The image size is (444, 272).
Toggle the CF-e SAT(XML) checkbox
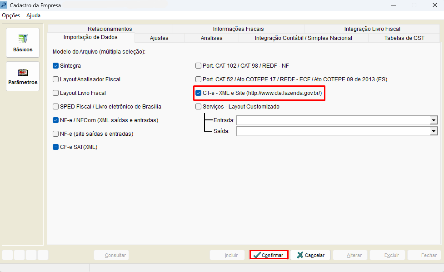tap(56, 147)
